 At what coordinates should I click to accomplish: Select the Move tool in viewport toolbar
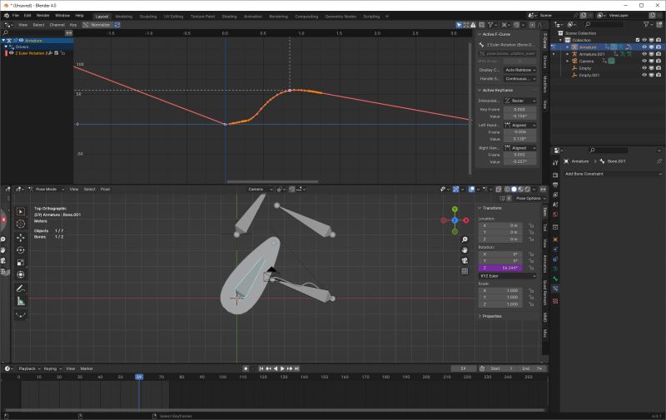click(x=20, y=238)
